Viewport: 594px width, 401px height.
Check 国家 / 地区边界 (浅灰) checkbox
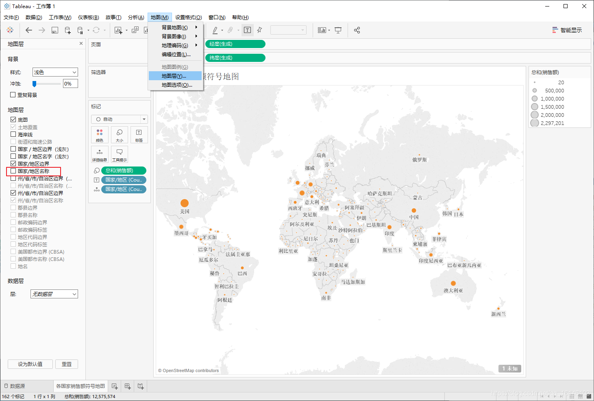click(x=13, y=149)
